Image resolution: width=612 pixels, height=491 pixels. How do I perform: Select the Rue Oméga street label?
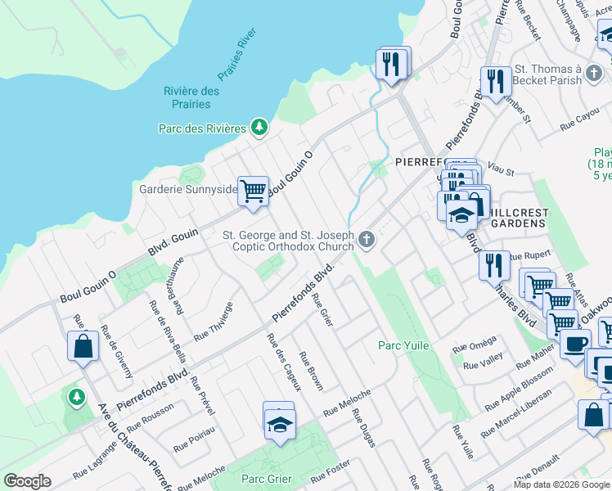[x=475, y=345]
